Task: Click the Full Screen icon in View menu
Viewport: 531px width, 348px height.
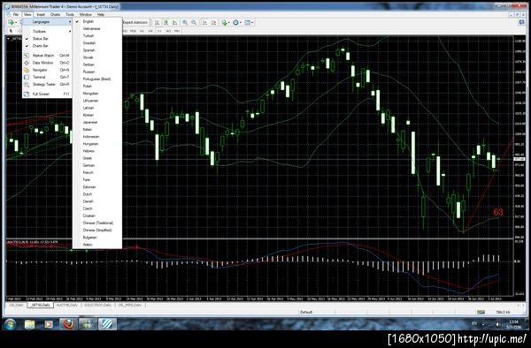Action: [27, 94]
